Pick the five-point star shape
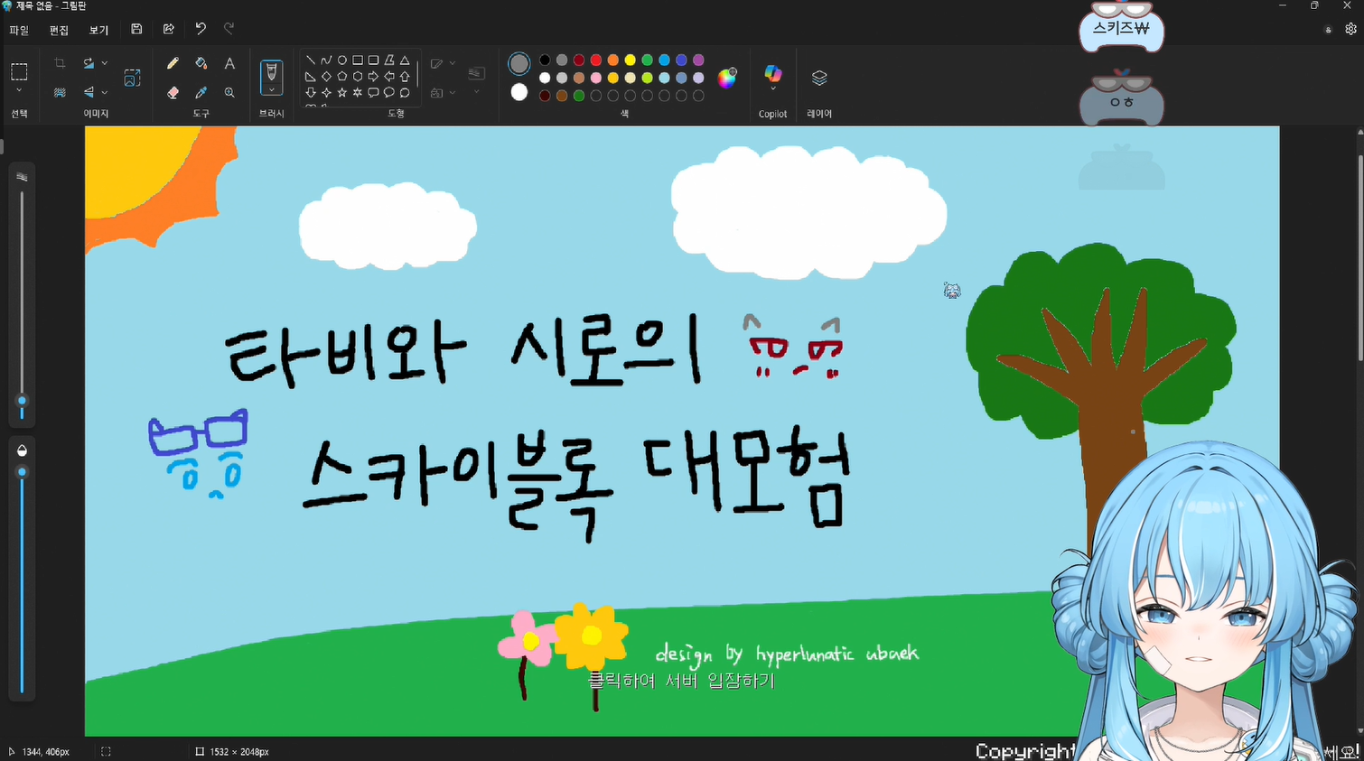 point(342,92)
